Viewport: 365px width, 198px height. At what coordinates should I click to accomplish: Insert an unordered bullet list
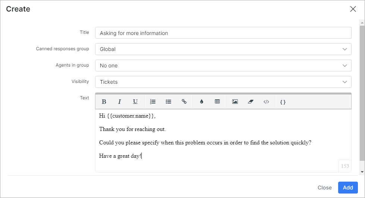click(x=169, y=102)
